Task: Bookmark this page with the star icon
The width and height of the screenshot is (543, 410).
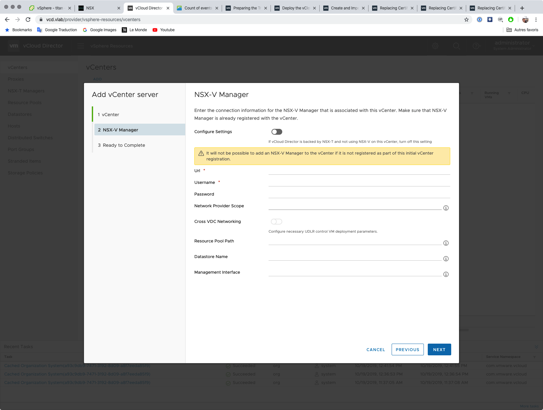Action: click(466, 20)
